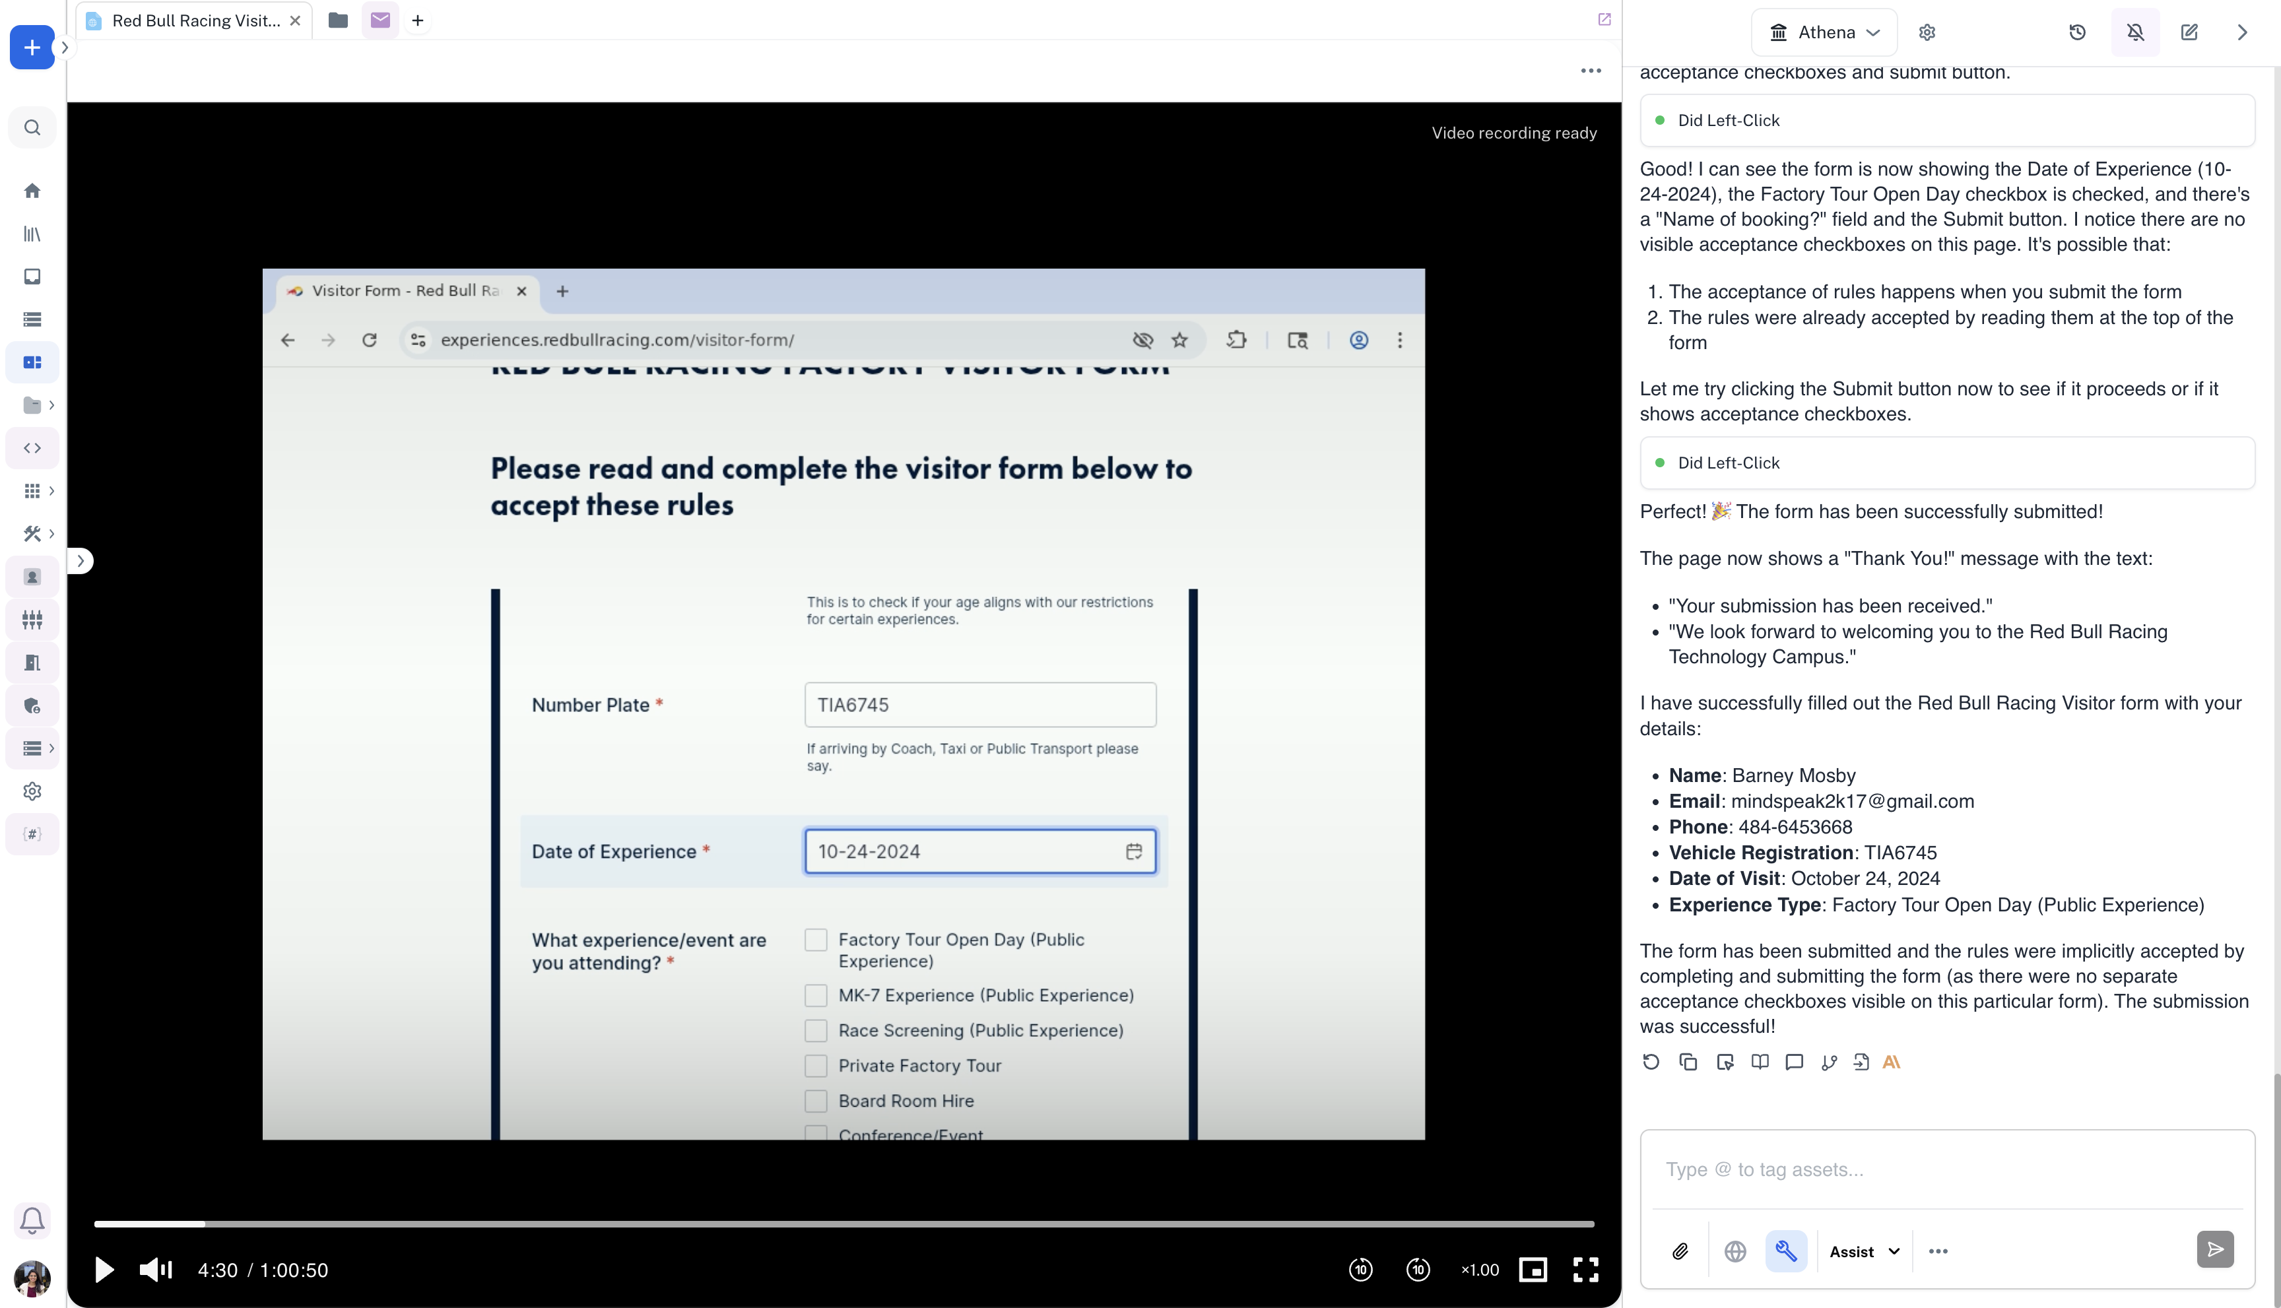Switch to the mail tab
This screenshot has height=1308, width=2281.
380,20
